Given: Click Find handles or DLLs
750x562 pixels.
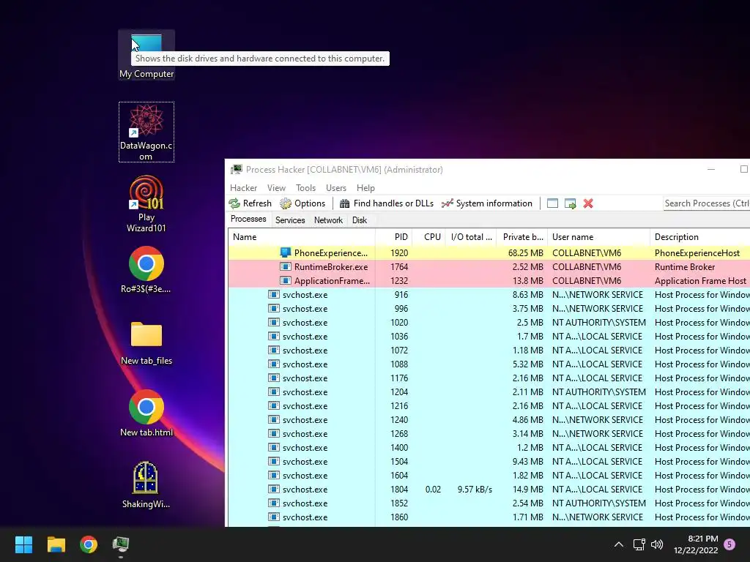Looking at the screenshot, I should click(x=387, y=203).
